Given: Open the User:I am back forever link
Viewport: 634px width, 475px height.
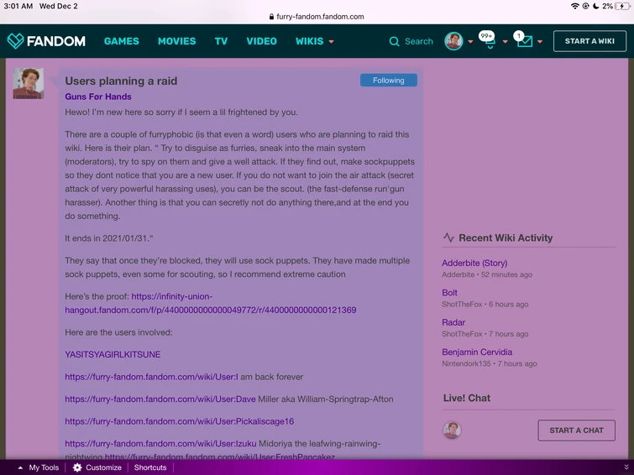Looking at the screenshot, I should (152, 377).
